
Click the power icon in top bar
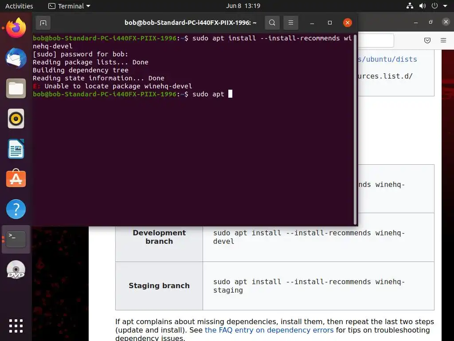pyautogui.click(x=434, y=6)
